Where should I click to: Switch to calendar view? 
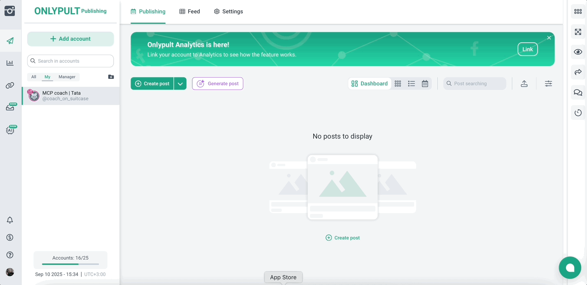click(425, 83)
